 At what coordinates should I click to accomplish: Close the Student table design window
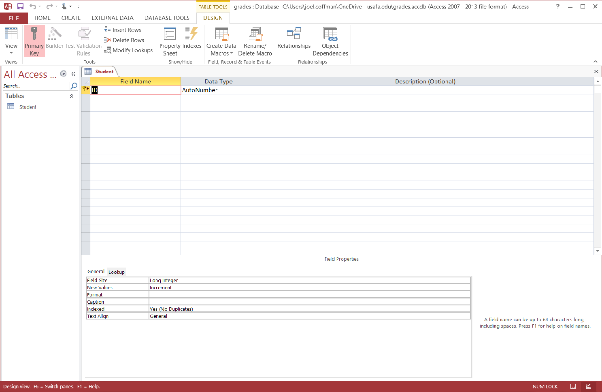pos(596,72)
